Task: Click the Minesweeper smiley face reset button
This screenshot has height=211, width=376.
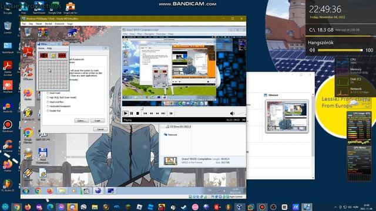Action: (x=53, y=56)
